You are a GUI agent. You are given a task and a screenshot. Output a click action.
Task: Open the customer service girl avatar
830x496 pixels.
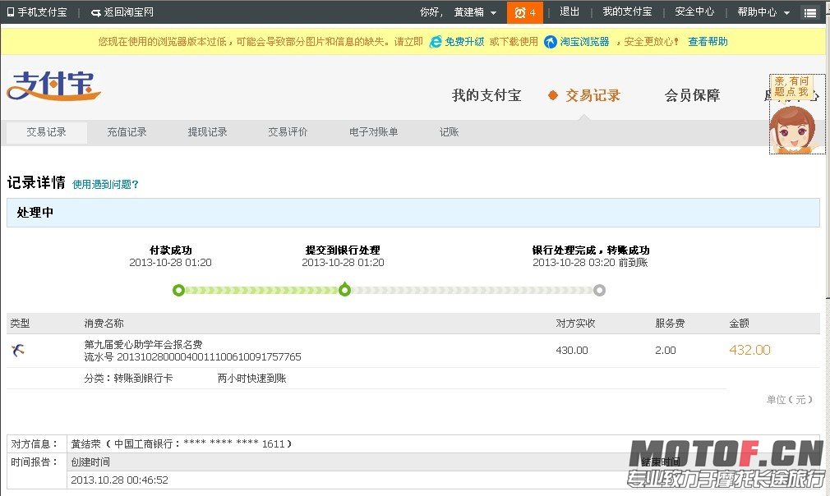[792, 129]
